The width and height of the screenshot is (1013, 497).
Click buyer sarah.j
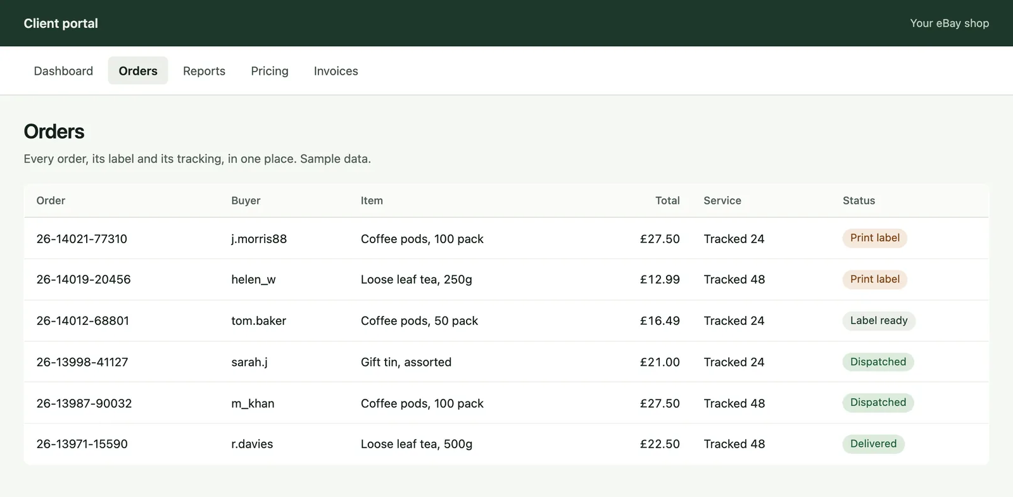click(249, 362)
